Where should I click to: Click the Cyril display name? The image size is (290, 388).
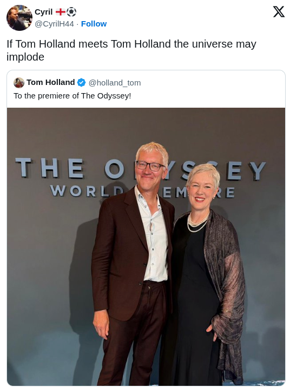[43, 11]
